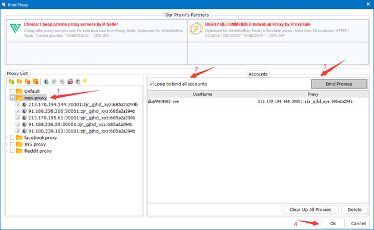Viewport: 374px width, 230px height.
Task: Uncheck the 91.188.238.206 proxy checkbox
Action: [18, 111]
